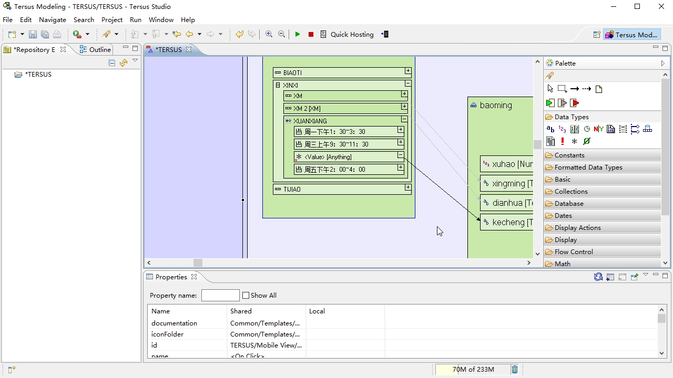Open the Project menu

tap(112, 19)
